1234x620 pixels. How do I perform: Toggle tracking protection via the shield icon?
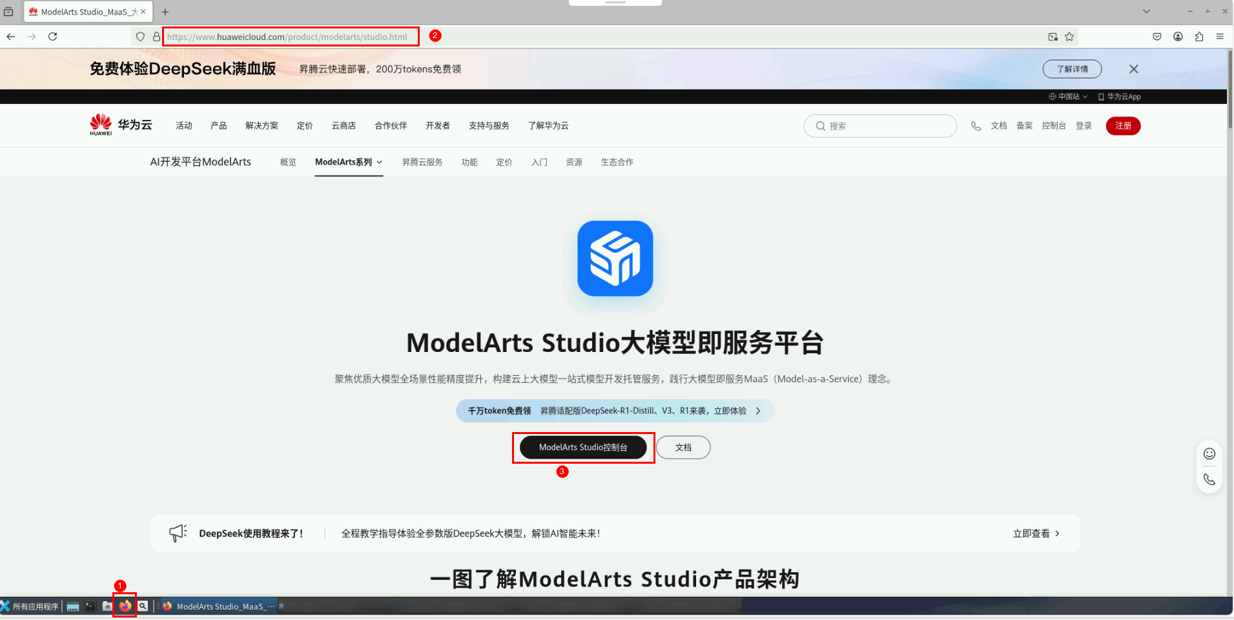coord(140,36)
